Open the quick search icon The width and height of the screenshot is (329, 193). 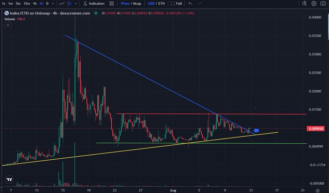pos(304,3)
